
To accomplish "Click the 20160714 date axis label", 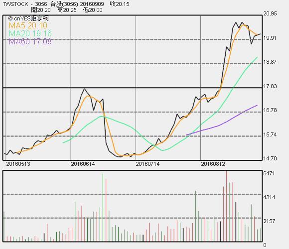I will pos(147,164).
